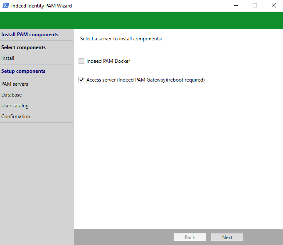The image size is (283, 245).
Task: Close the Indeed Identity PAM Wizard
Action: (273, 5)
